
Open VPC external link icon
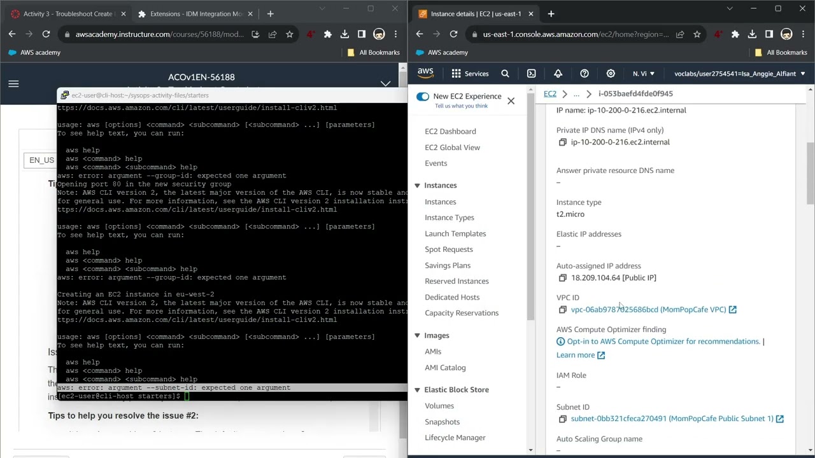732,310
